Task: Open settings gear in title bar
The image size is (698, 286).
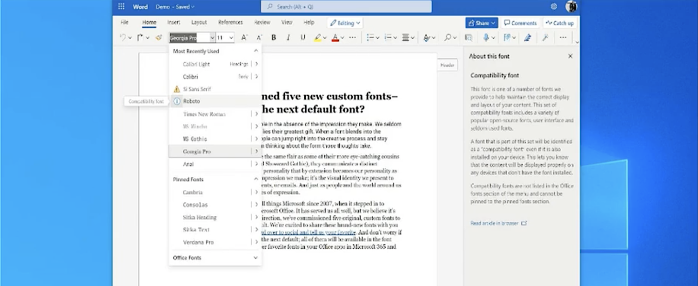Action: 554,7
